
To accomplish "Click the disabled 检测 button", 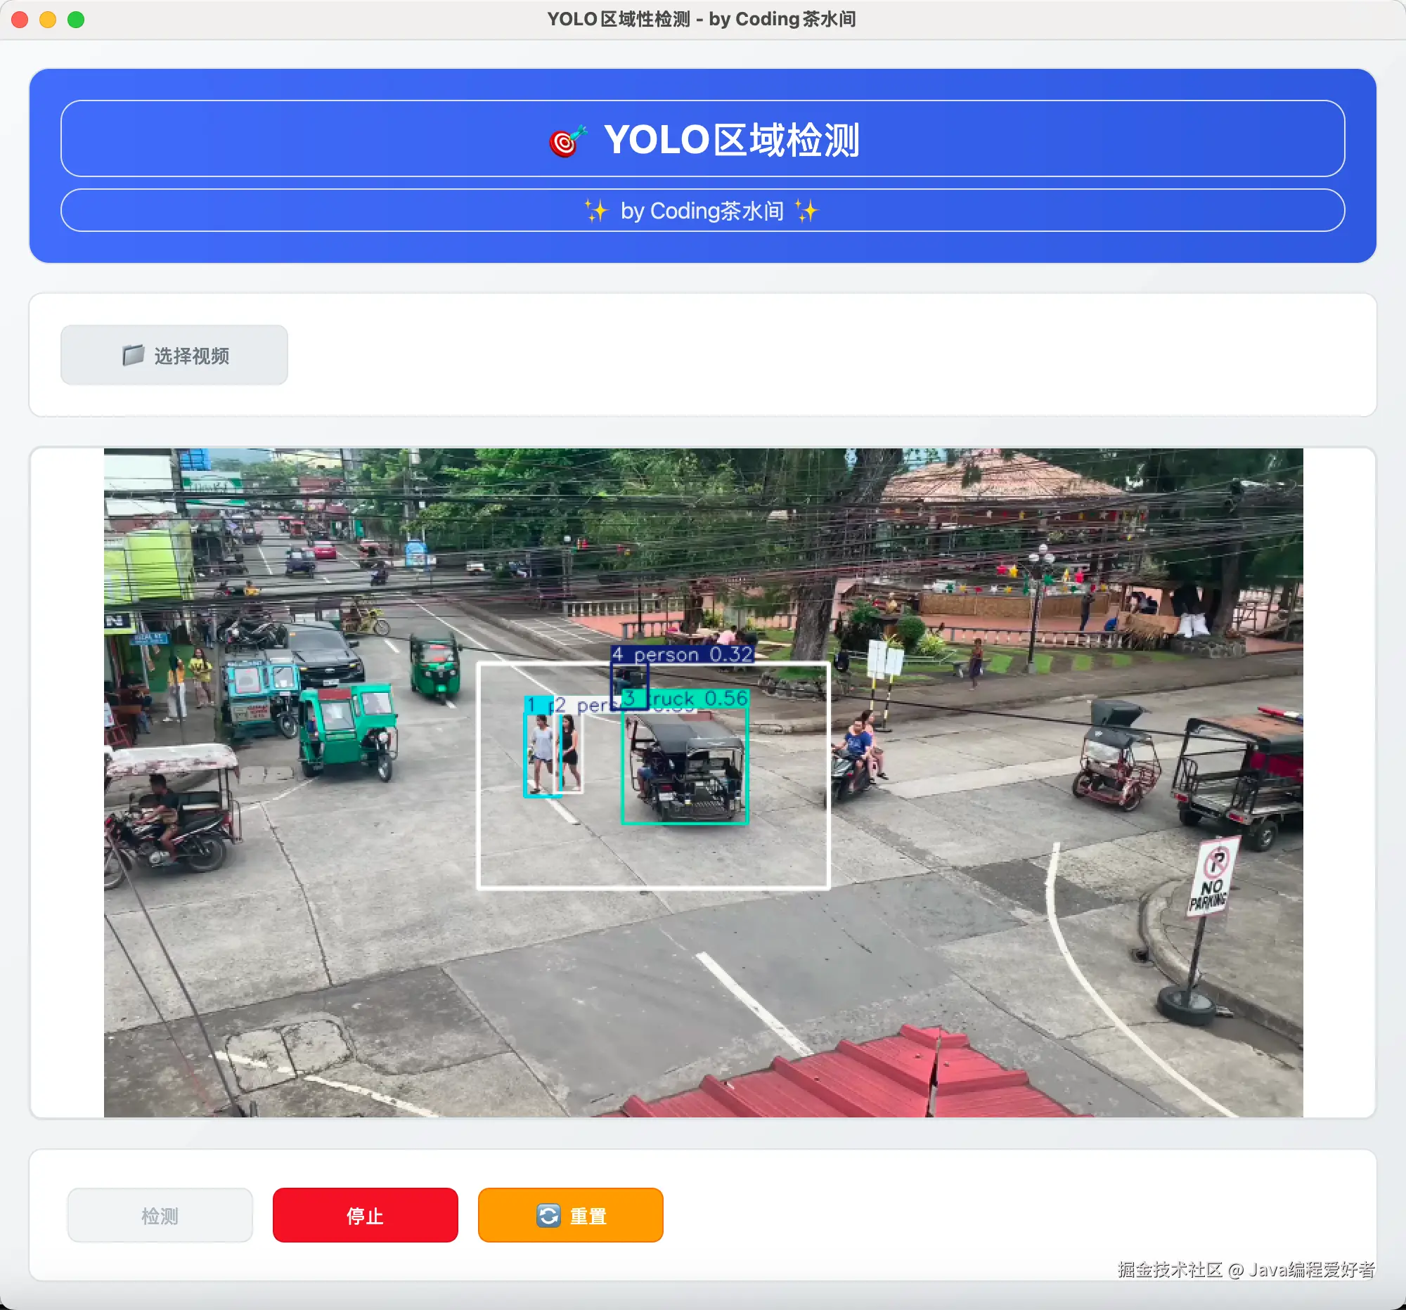I will (x=160, y=1215).
